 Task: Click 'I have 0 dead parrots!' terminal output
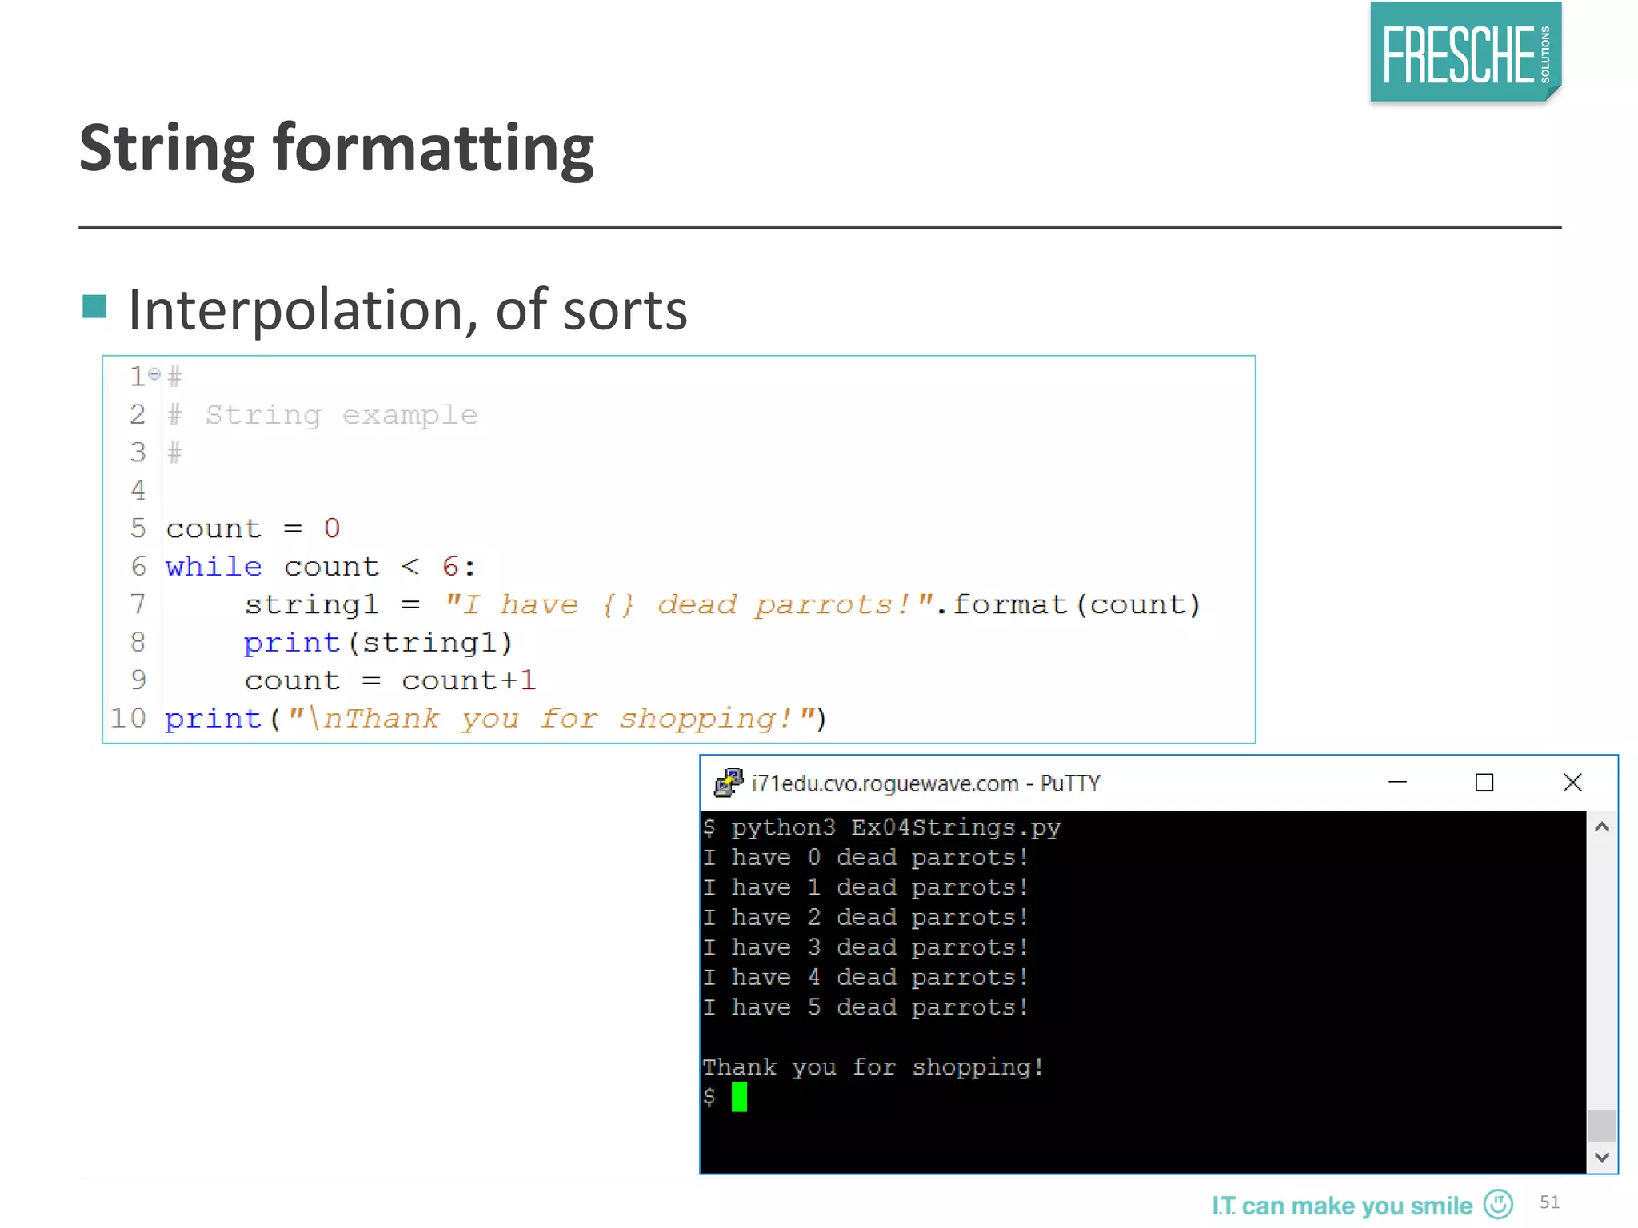[865, 858]
